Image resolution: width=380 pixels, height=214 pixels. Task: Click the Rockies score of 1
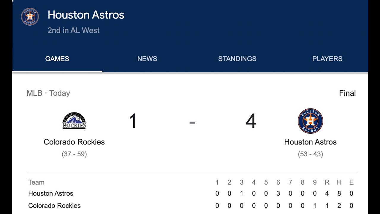pos(133,121)
